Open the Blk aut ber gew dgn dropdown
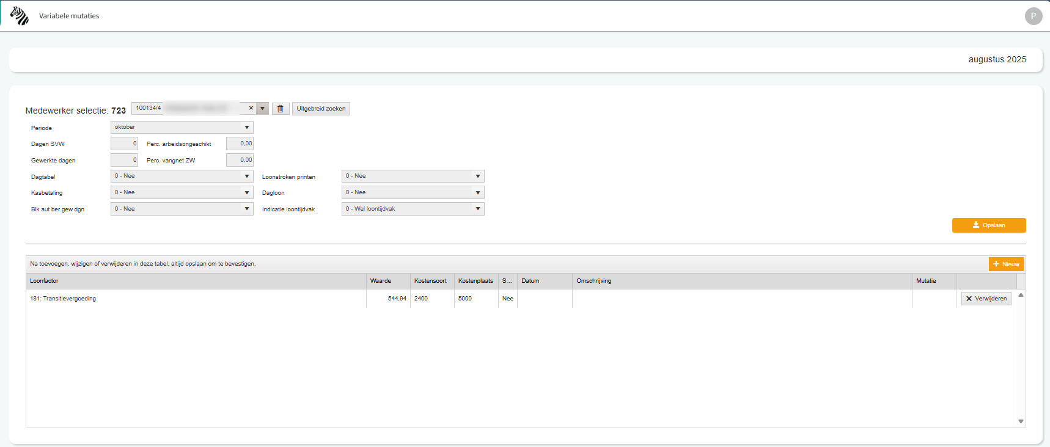The image size is (1050, 447). 182,209
